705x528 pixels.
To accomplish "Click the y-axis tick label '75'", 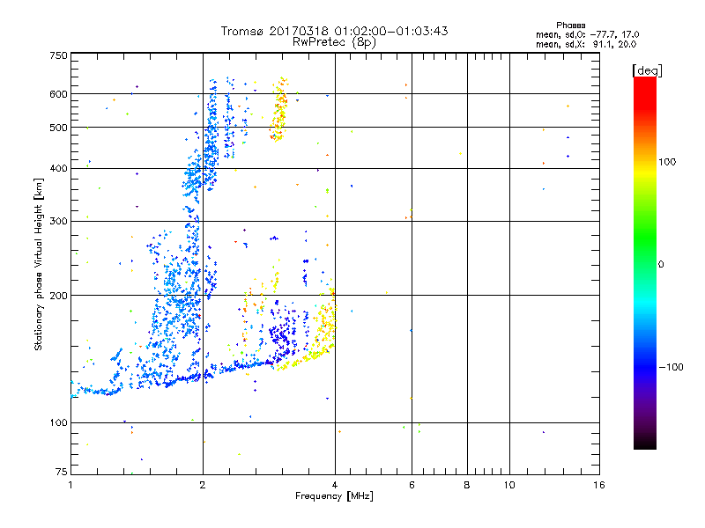I will tap(62, 472).
